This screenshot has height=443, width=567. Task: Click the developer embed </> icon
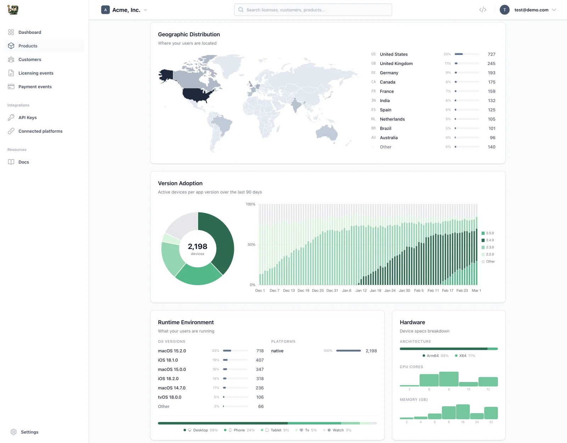point(482,10)
